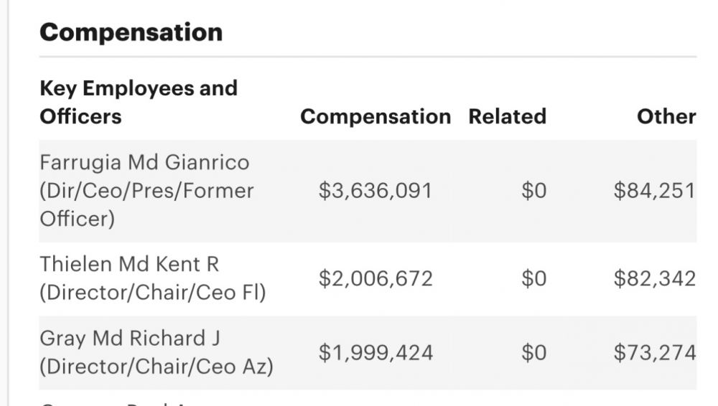Click Gray's $0 related amount
The height and width of the screenshot is (406, 718).
(533, 352)
